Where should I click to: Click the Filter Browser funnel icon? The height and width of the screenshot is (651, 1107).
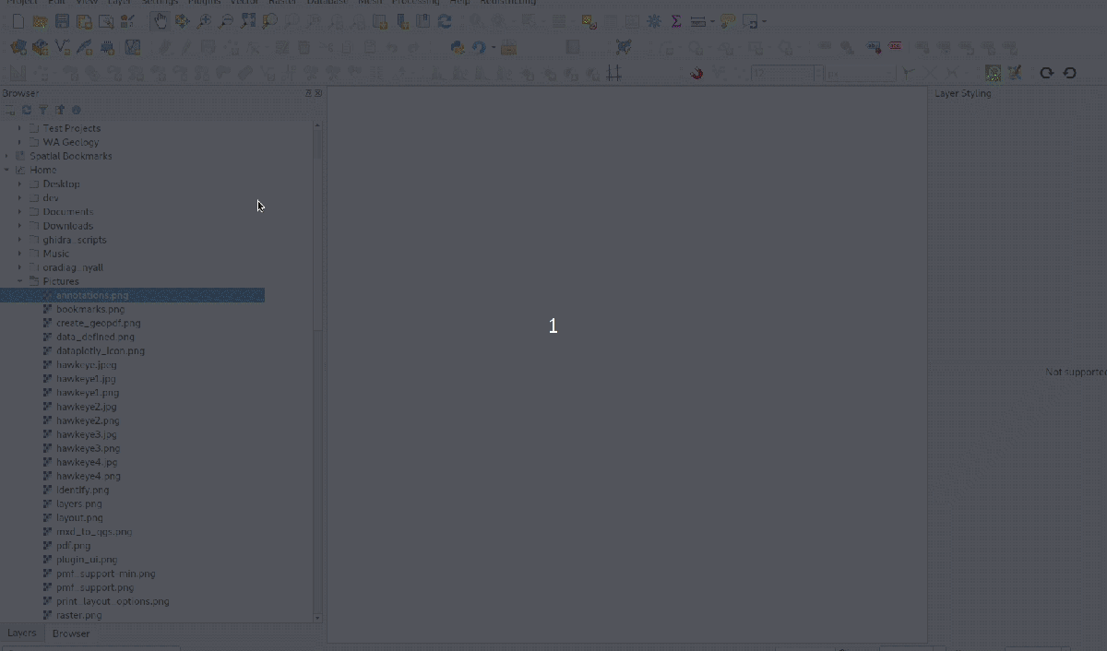point(43,110)
